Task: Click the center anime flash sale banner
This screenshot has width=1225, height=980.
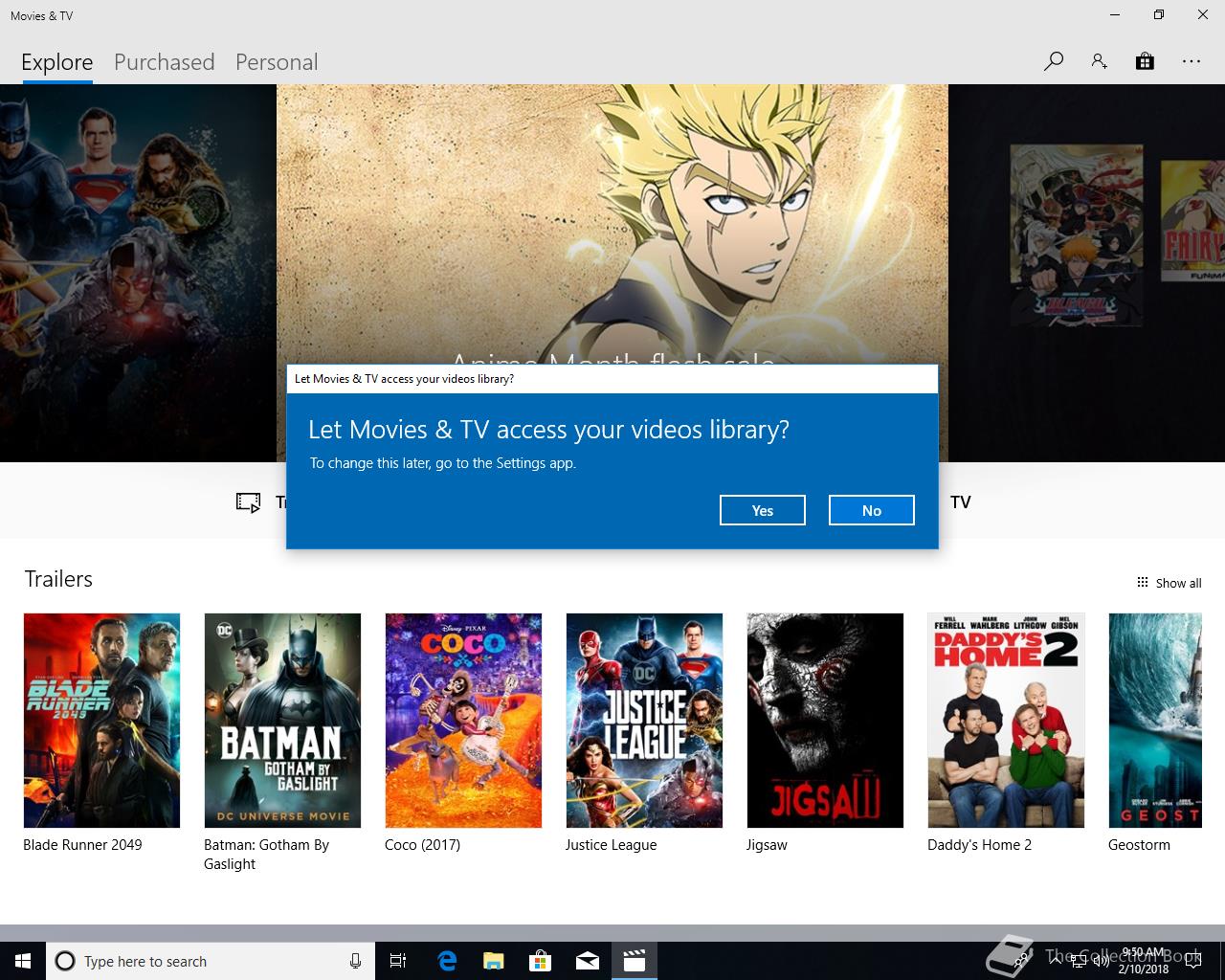Action: tap(612, 225)
